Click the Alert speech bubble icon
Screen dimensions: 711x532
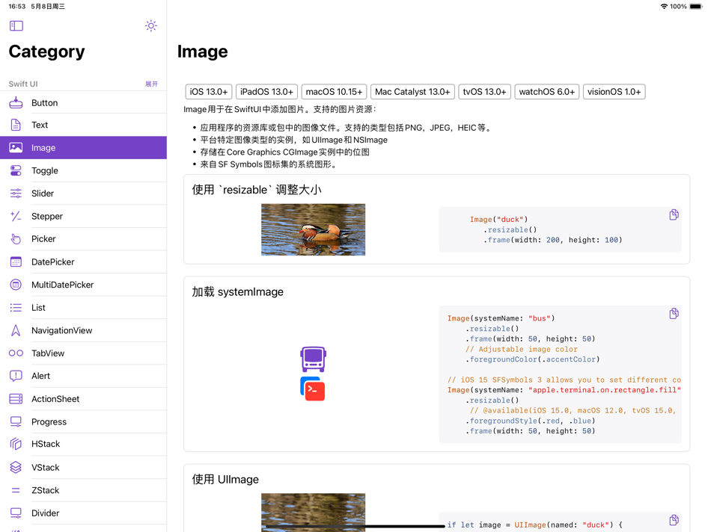click(17, 375)
